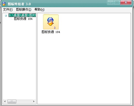Select the D:\桌面\桌面\图片 tree path

pos(22,15)
